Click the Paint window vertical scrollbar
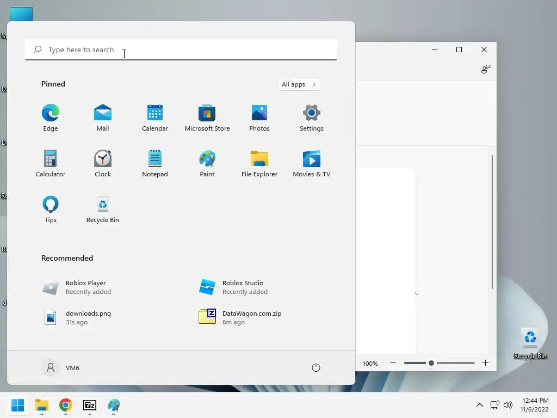The height and width of the screenshot is (418, 557). pyautogui.click(x=492, y=222)
